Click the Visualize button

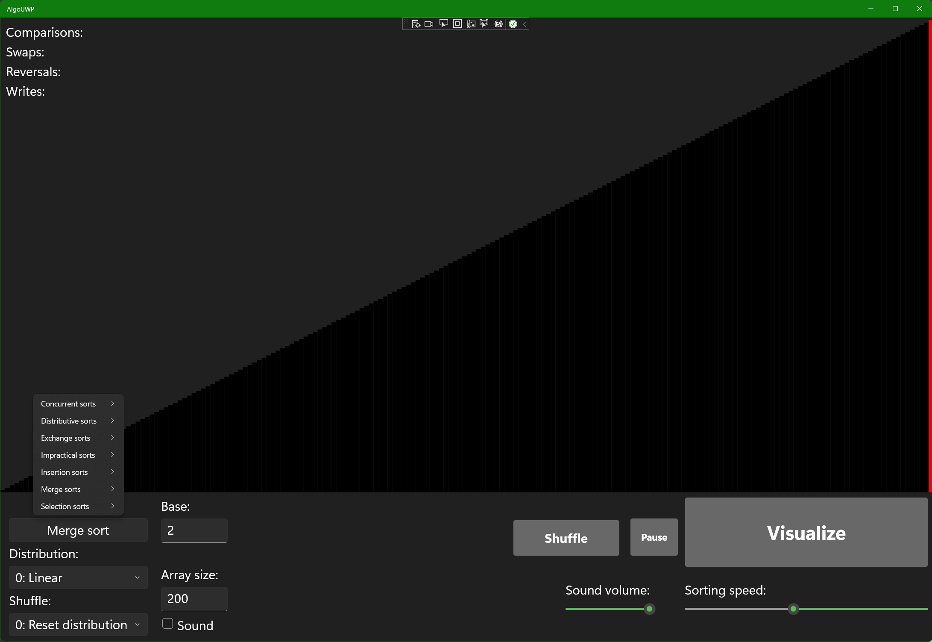pyautogui.click(x=806, y=532)
